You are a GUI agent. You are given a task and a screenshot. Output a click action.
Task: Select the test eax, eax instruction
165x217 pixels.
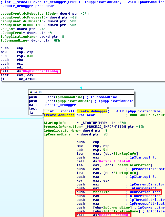[x=17, y=75]
